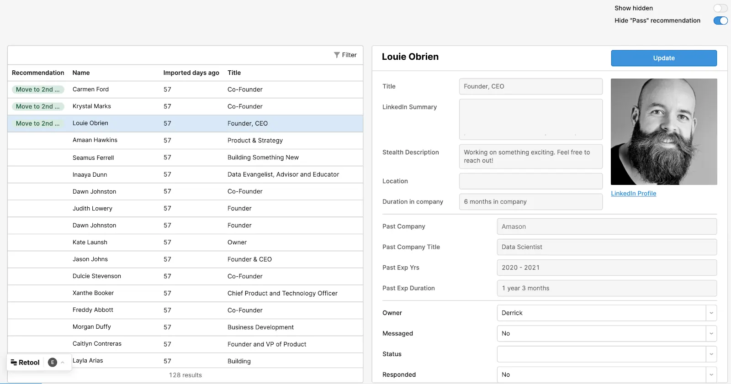Select the Inaaya Dunn row

(185, 174)
